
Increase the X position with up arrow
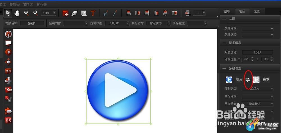(x=252, y=58)
